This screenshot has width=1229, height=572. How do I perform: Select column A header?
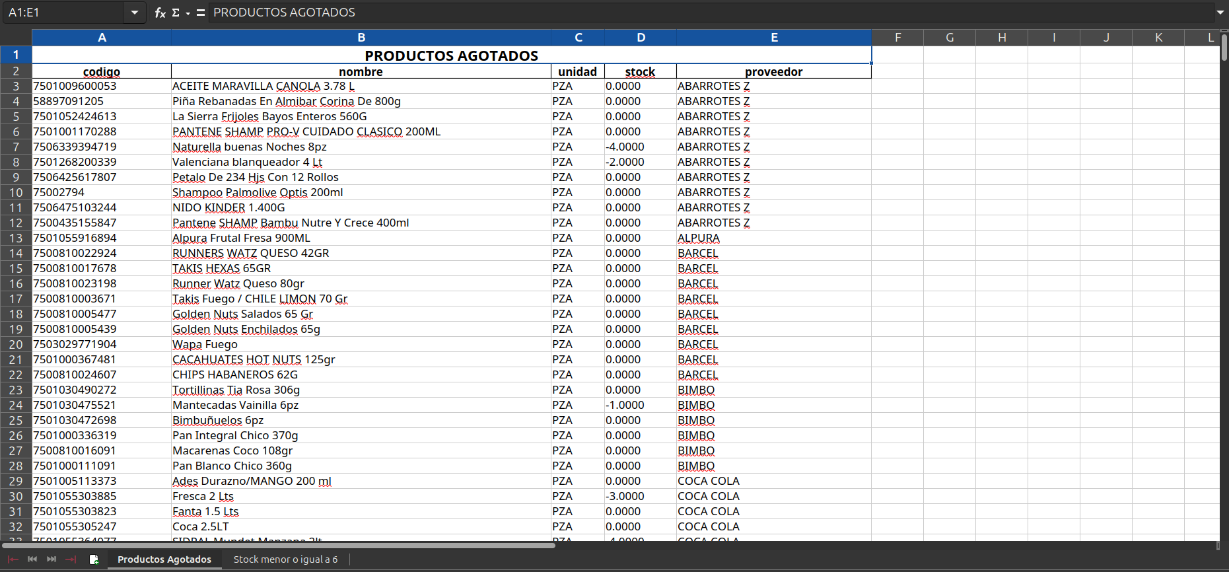[102, 38]
